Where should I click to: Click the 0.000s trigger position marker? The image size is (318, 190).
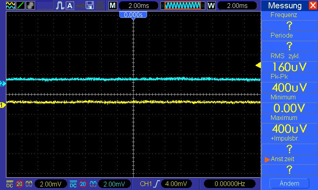pyautogui.click(x=133, y=15)
